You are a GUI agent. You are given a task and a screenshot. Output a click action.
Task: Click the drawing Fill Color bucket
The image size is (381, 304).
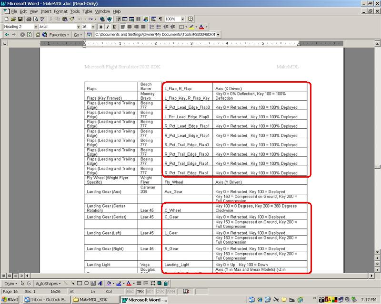[109, 283]
